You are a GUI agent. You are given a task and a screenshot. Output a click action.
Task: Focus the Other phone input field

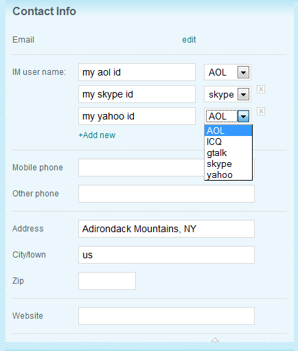pos(166,194)
